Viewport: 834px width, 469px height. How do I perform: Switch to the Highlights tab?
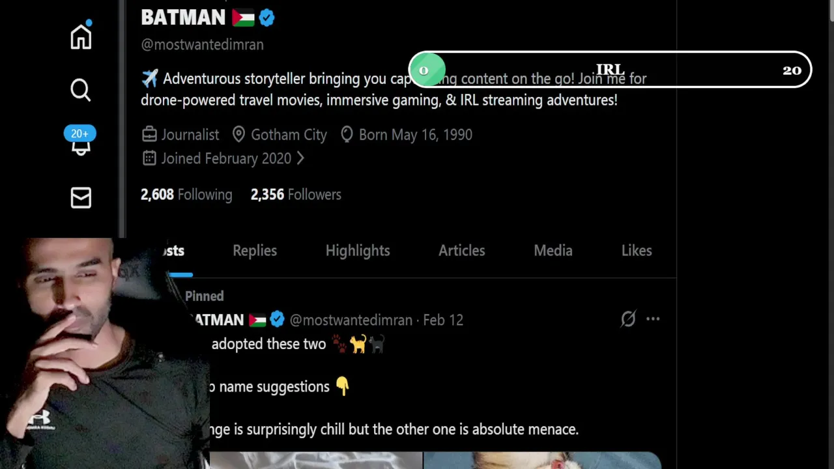pos(358,251)
